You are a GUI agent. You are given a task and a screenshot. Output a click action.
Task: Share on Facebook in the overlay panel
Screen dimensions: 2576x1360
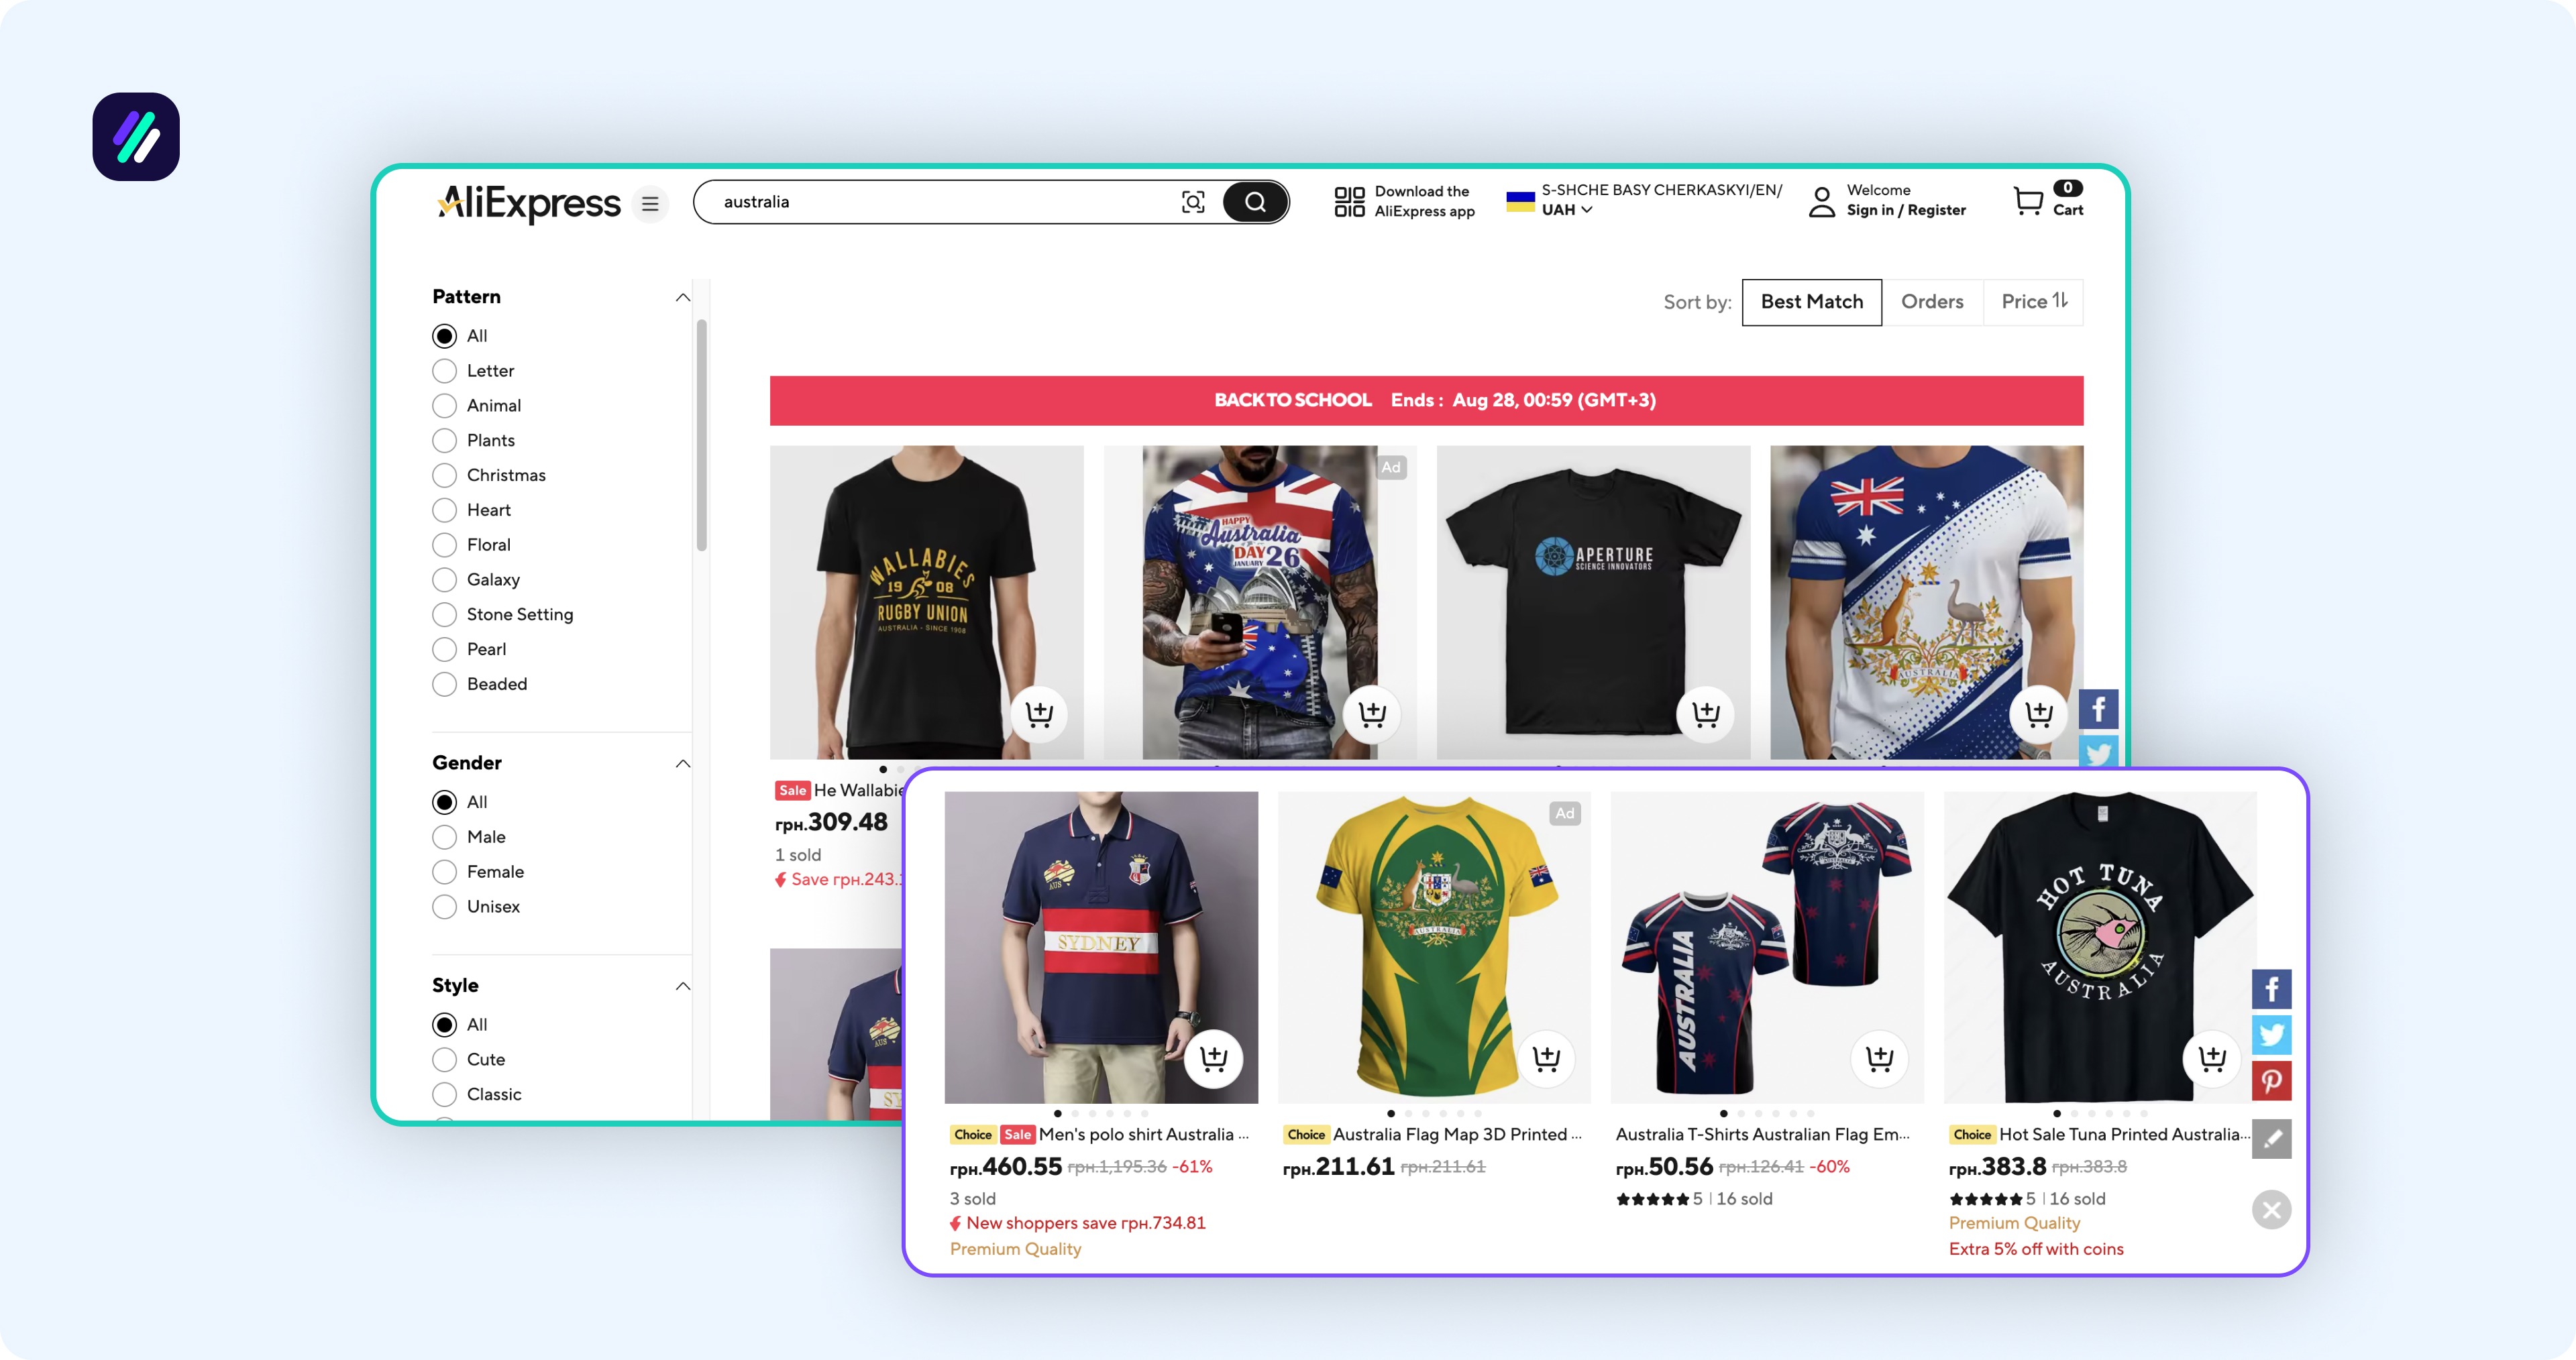coord(2271,990)
